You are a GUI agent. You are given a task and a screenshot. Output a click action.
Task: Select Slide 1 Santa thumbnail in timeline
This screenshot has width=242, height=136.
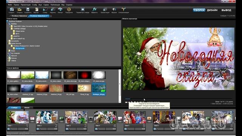pyautogui.click(x=18, y=117)
